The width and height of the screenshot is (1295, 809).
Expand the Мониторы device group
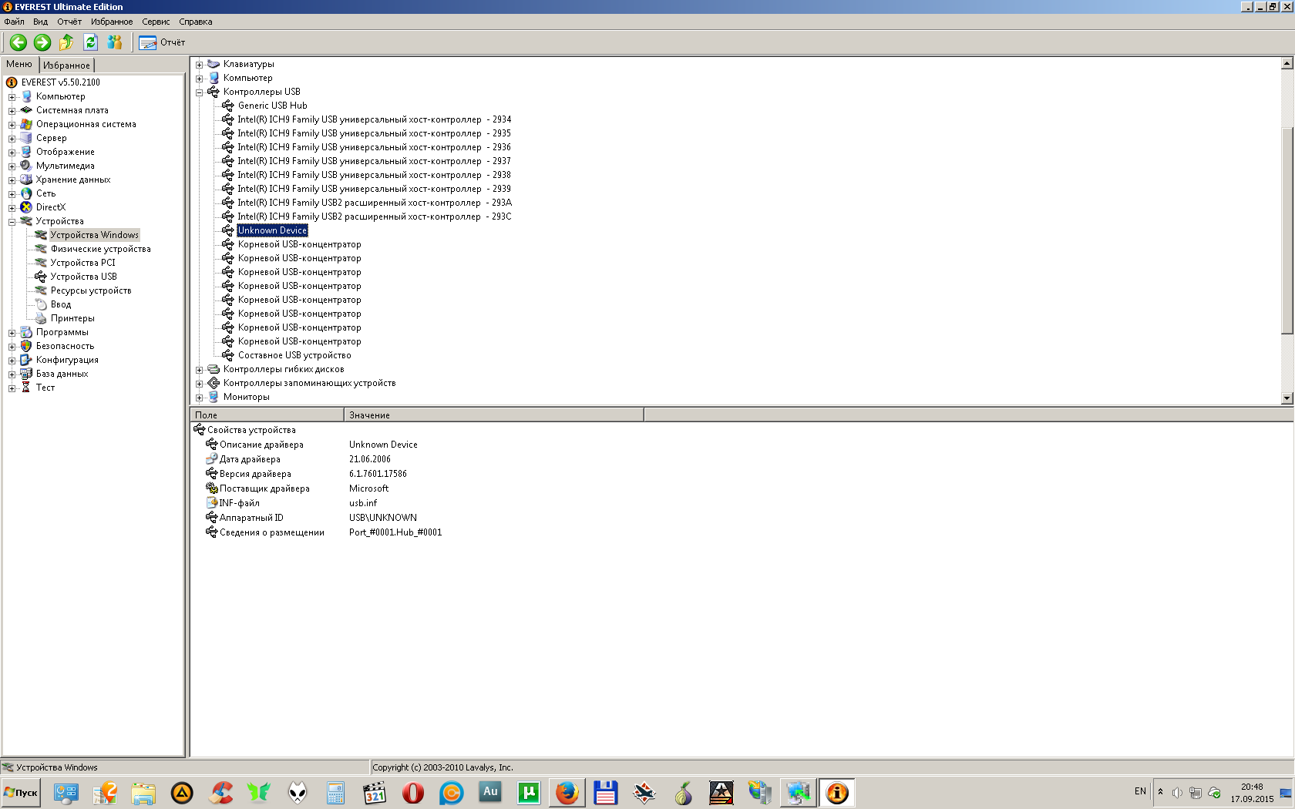coord(199,398)
